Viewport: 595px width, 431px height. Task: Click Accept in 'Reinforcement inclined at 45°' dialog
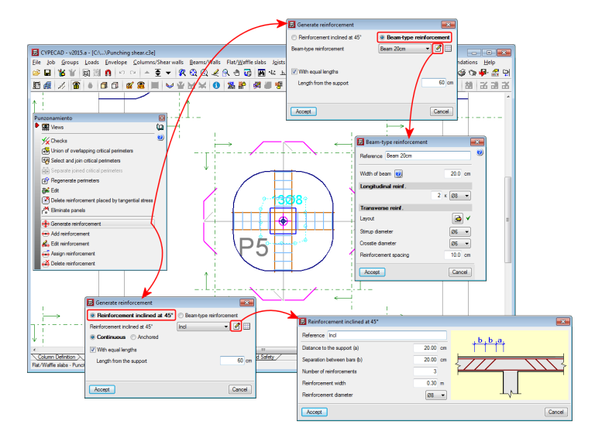pos(315,412)
